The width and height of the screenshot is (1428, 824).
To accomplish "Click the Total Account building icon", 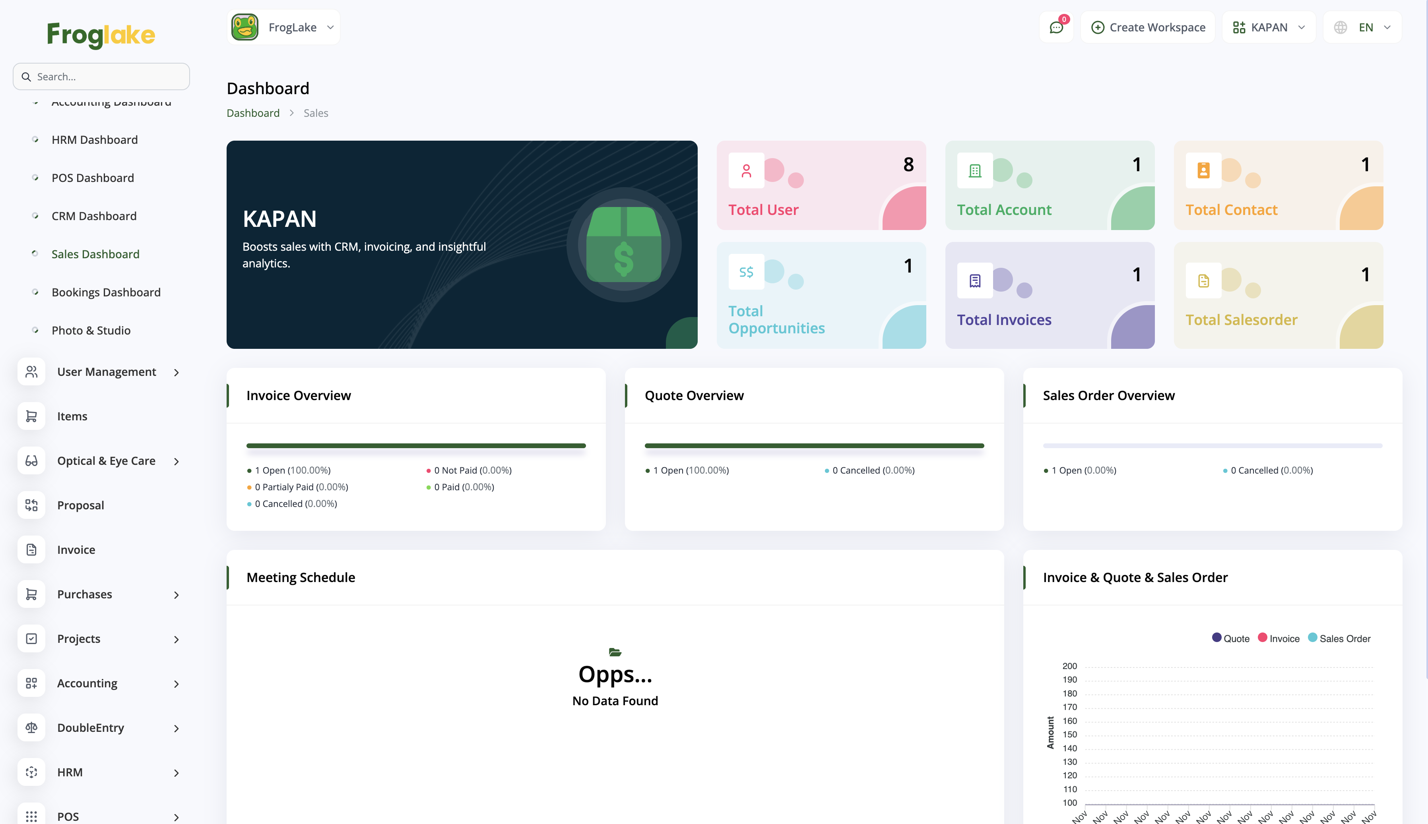I will (974, 170).
